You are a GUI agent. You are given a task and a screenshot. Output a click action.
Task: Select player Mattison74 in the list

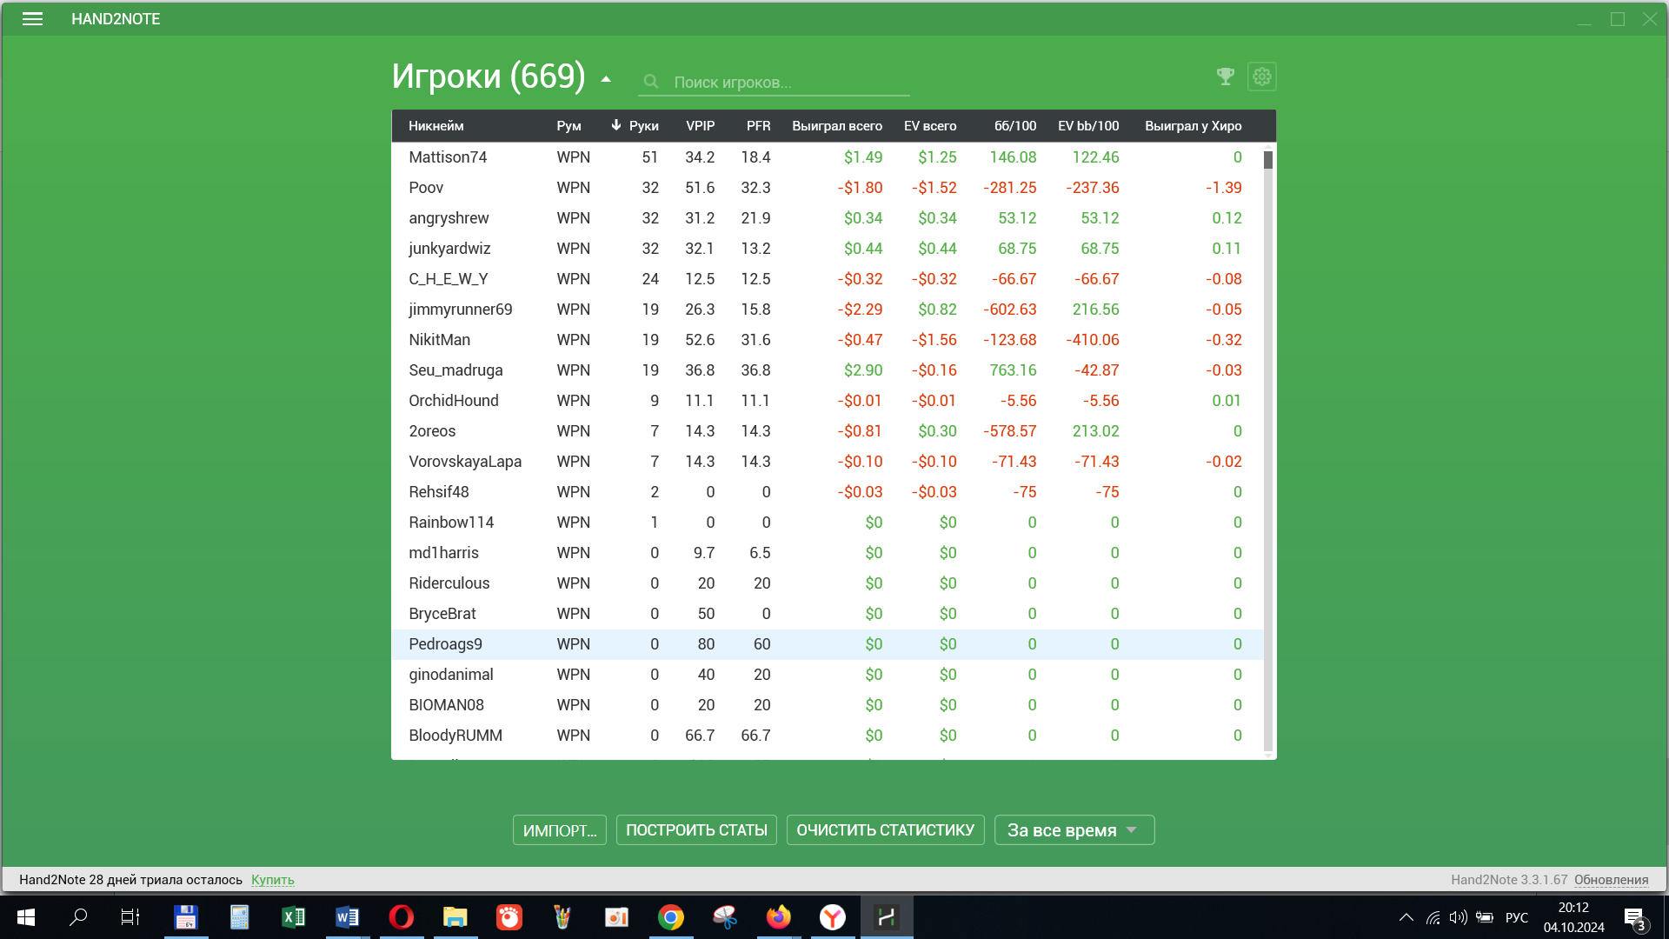point(827,157)
